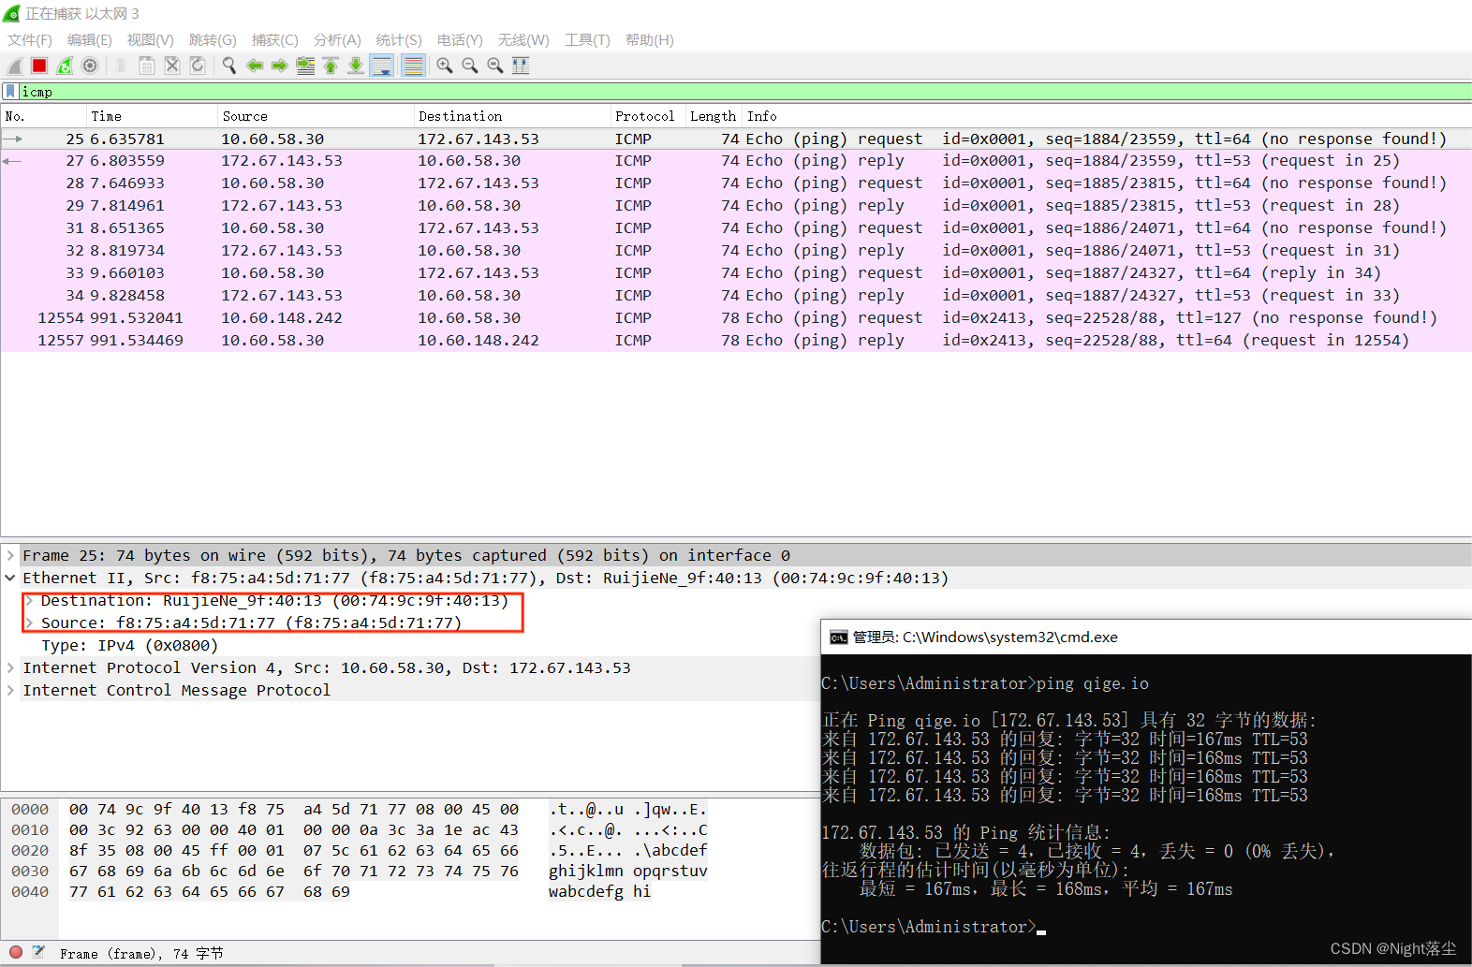Go forward to next packet arrow
Screen dimensions: 1472x967
[279, 66]
